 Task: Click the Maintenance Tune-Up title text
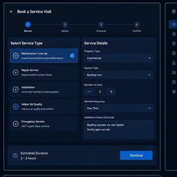coord(34,54)
